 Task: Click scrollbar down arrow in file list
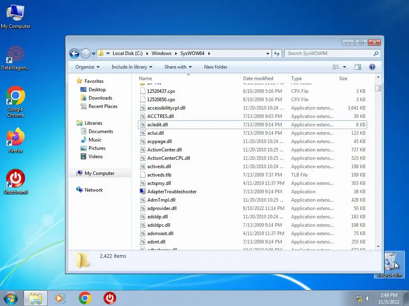point(378,246)
